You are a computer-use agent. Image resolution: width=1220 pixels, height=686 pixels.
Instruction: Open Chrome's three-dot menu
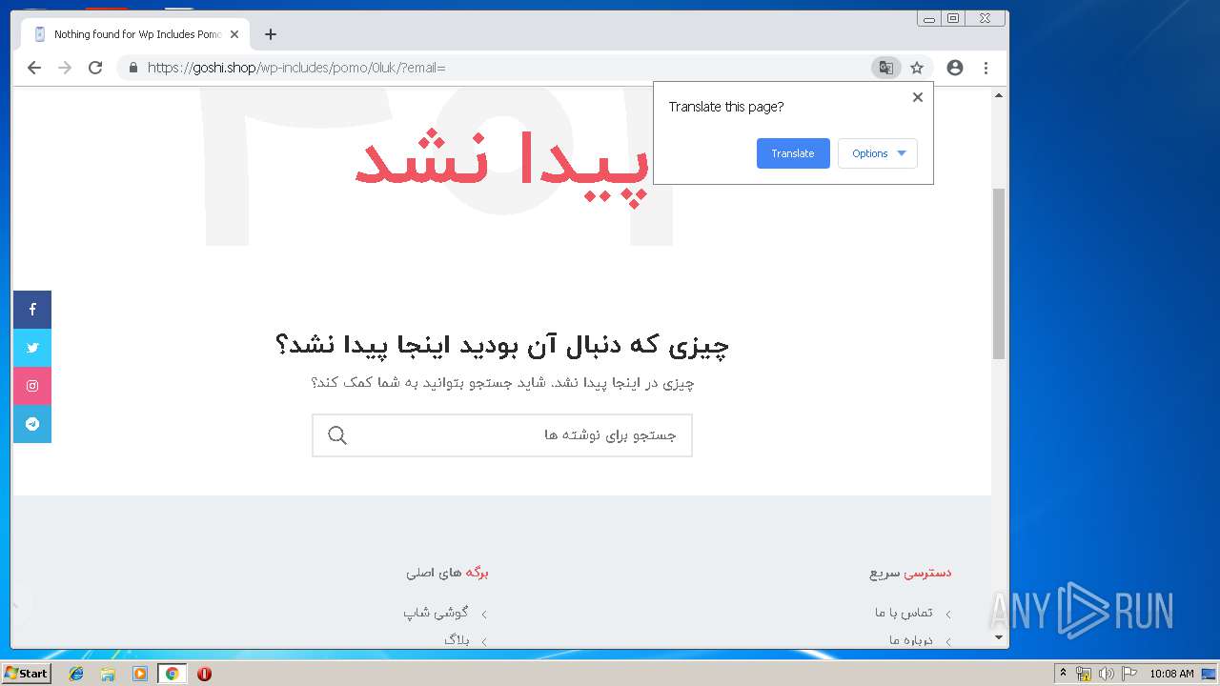[x=986, y=68]
